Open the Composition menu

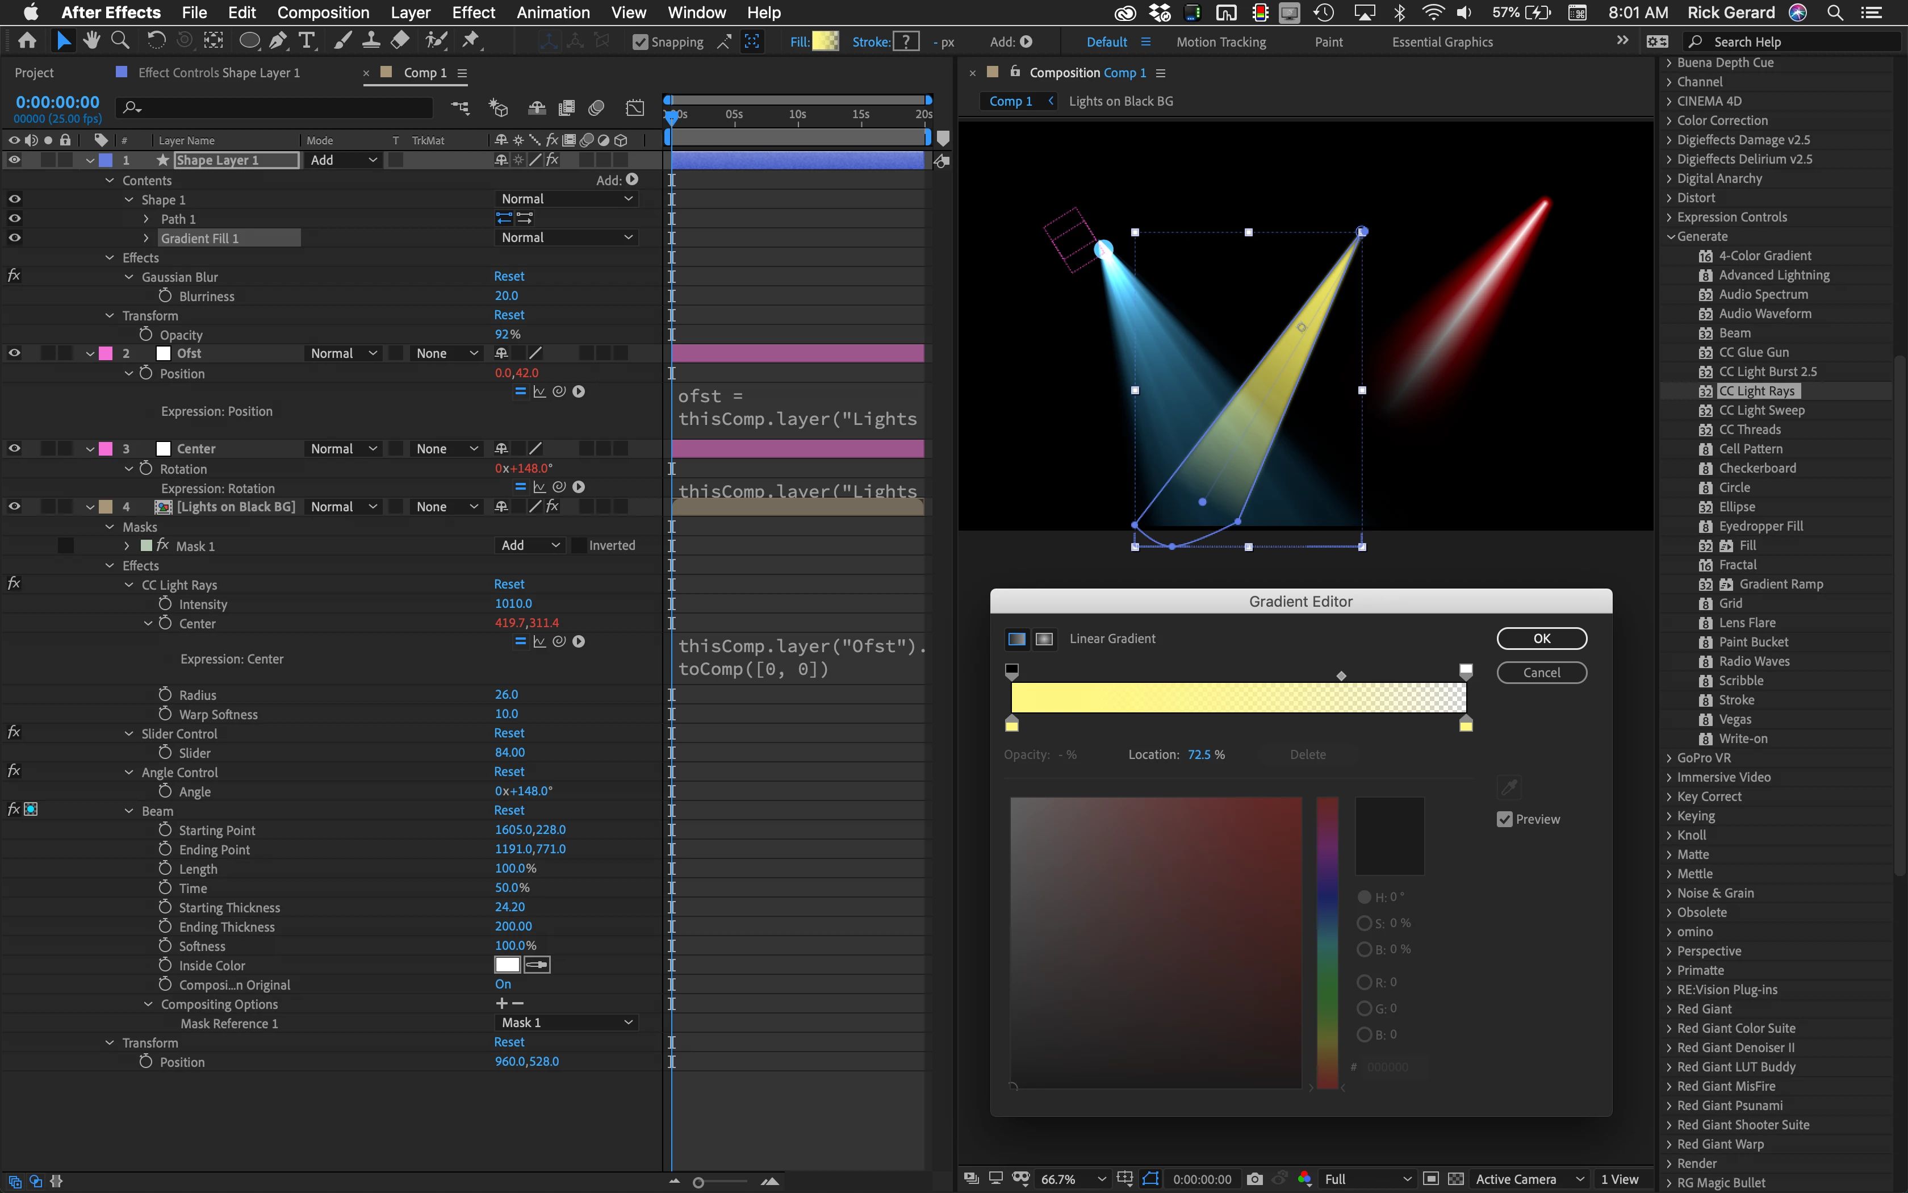point(323,12)
